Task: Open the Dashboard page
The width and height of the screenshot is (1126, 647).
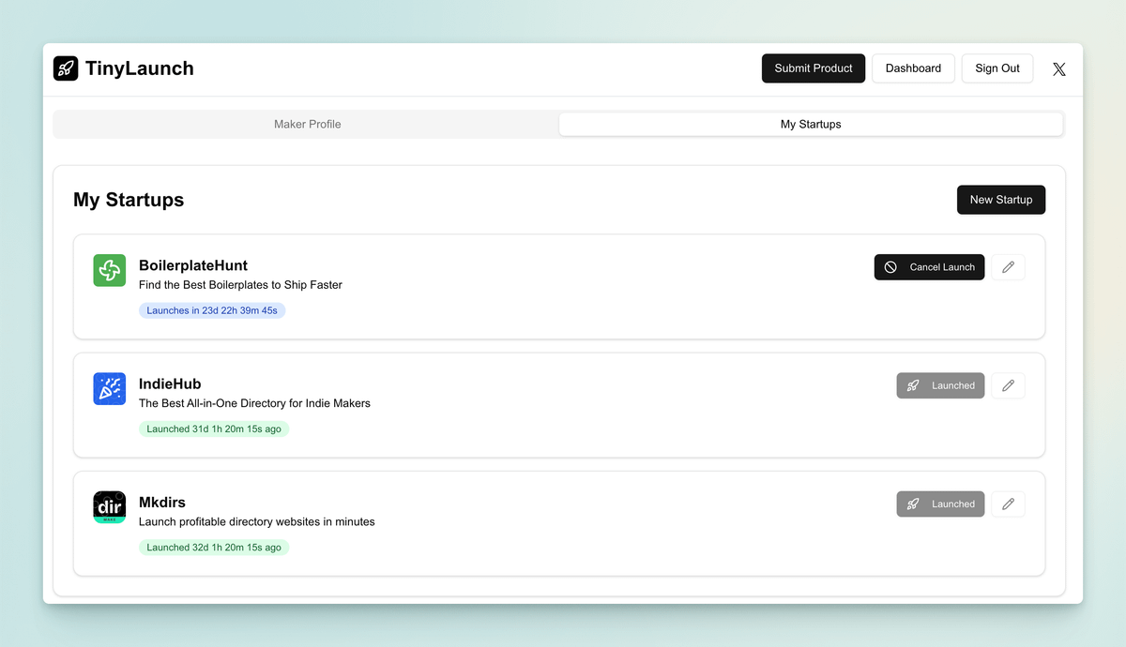Action: (x=913, y=68)
